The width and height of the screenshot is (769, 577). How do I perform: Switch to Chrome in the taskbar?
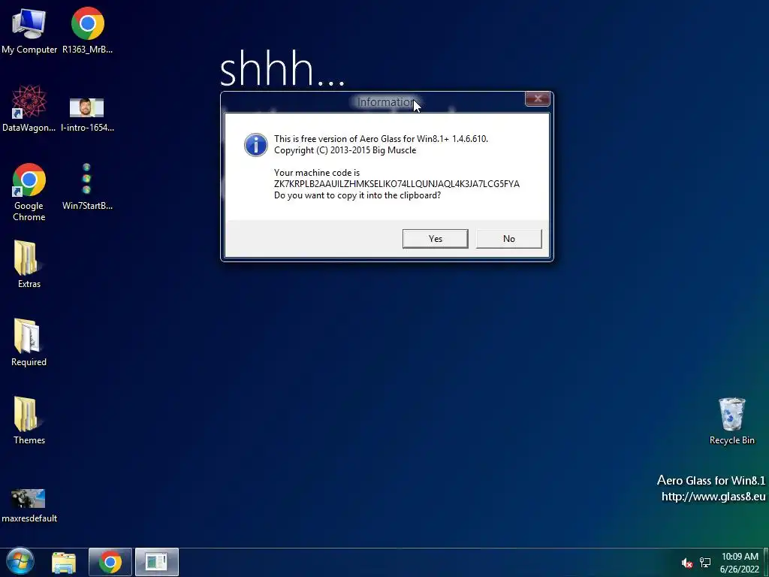[x=110, y=562]
